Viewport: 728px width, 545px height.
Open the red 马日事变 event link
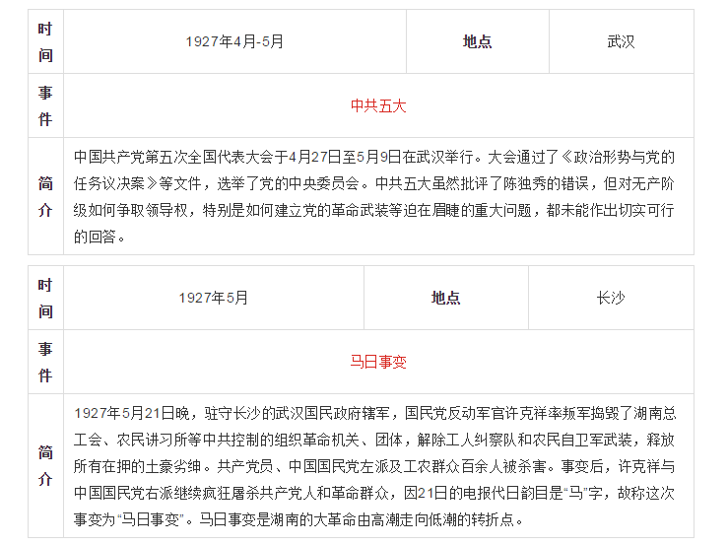tap(378, 362)
